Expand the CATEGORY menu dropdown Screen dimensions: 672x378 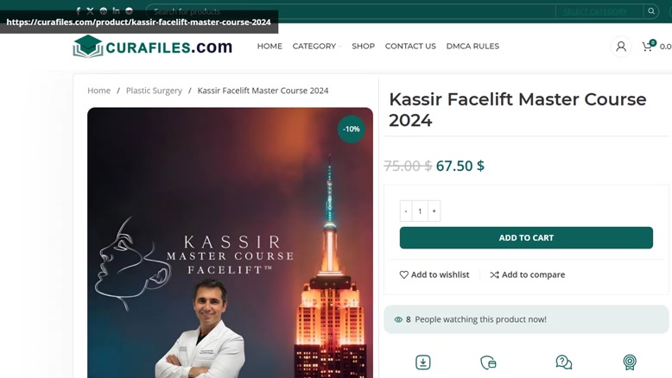click(x=317, y=47)
